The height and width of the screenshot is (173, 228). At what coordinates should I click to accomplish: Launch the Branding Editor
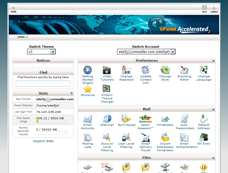click(184, 73)
